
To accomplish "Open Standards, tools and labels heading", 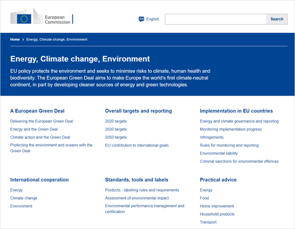I will coord(137,180).
